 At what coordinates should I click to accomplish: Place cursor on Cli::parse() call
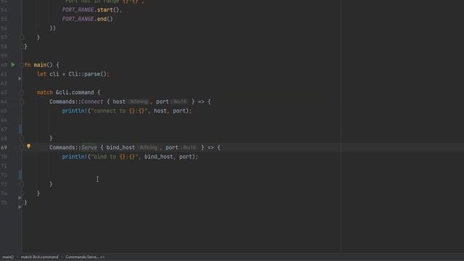[x=88, y=74]
